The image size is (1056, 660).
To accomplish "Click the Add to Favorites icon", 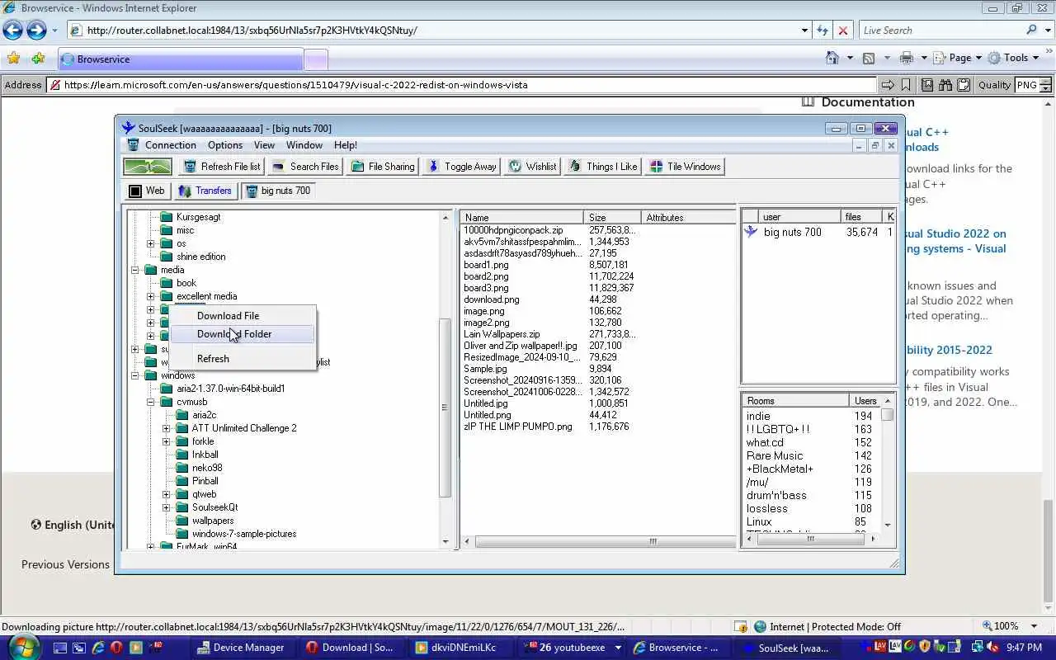I will click(x=38, y=59).
